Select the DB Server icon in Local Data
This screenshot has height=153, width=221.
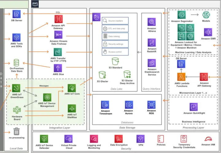[x=17, y=14]
